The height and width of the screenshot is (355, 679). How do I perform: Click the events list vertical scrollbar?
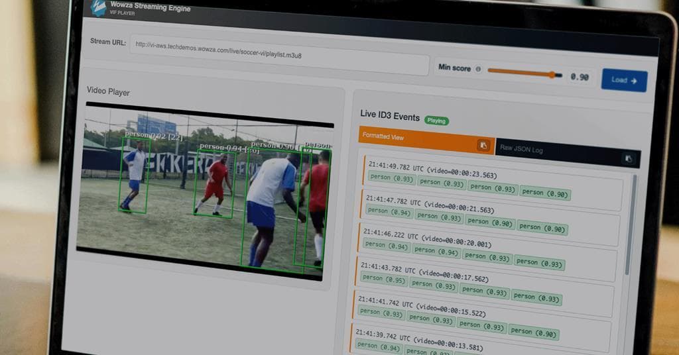coord(631,224)
